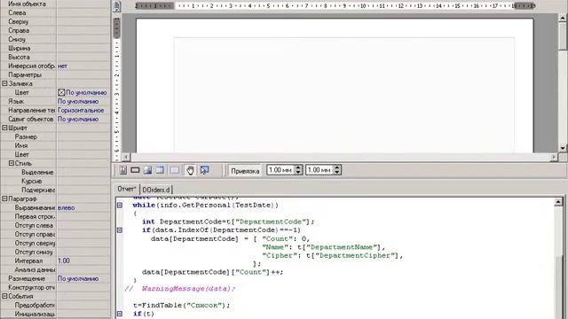Collapse the События property group
The height and width of the screenshot is (319, 568).
tap(4, 296)
